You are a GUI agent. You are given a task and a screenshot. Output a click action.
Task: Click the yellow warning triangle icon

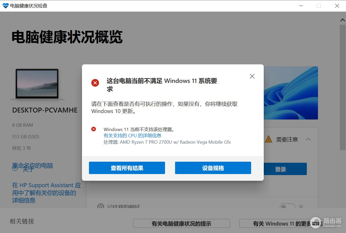pyautogui.click(x=268, y=140)
